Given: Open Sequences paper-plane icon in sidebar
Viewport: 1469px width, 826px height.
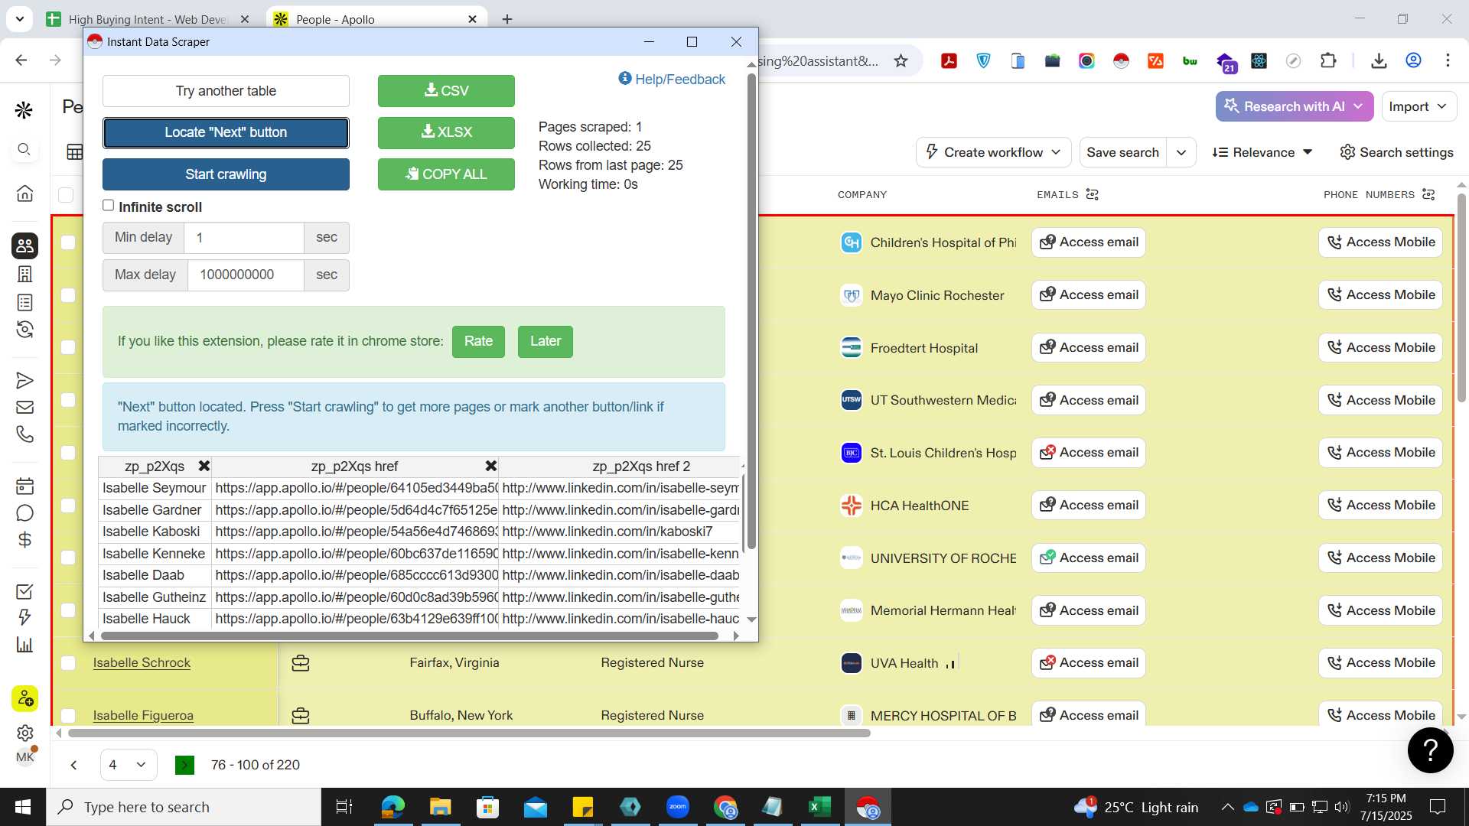Looking at the screenshot, I should (24, 380).
